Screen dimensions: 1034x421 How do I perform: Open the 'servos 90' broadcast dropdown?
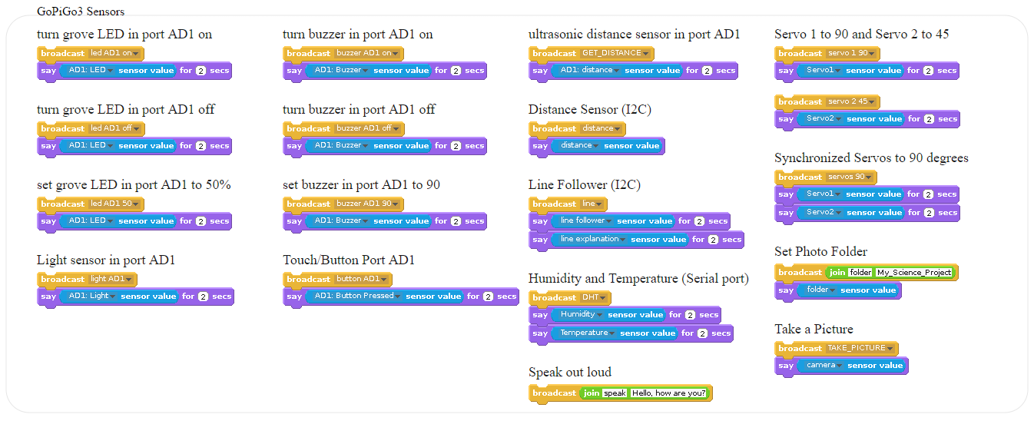tap(851, 177)
